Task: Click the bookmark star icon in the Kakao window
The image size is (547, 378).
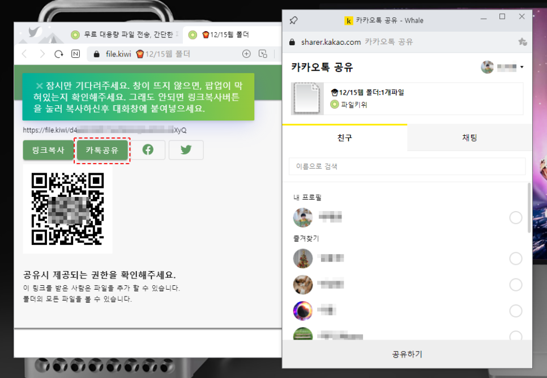Action: pyautogui.click(x=522, y=42)
